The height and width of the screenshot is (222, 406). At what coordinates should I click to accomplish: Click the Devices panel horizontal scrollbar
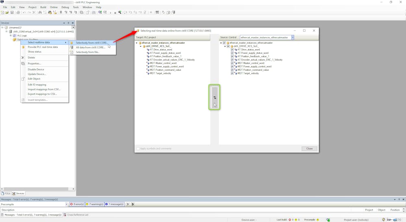pyautogui.click(x=38, y=189)
